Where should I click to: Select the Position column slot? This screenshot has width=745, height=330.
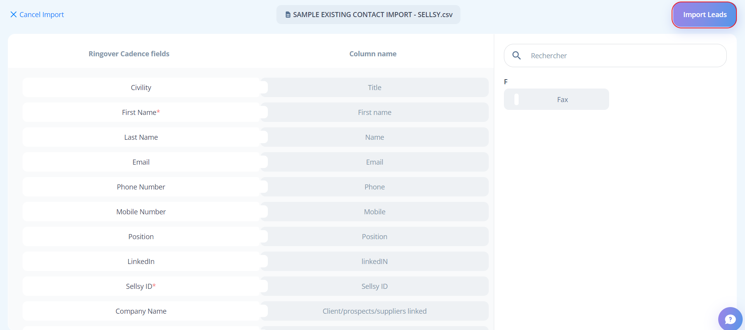tap(375, 236)
